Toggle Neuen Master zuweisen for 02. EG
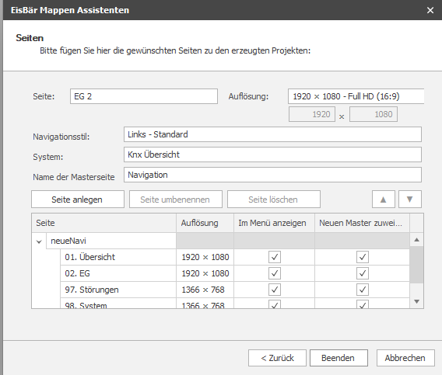 [363, 273]
